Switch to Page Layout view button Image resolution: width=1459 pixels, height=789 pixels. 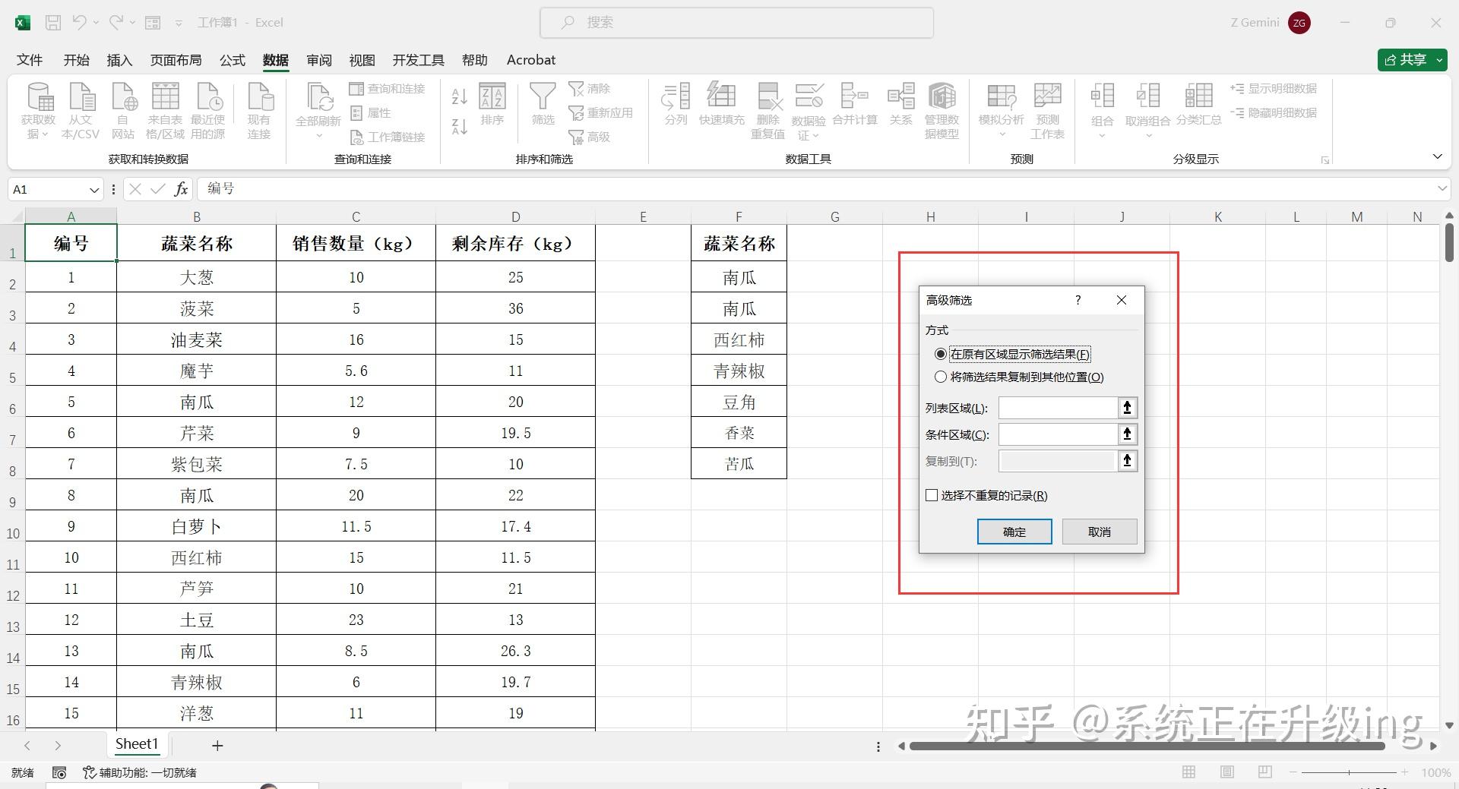(1227, 772)
